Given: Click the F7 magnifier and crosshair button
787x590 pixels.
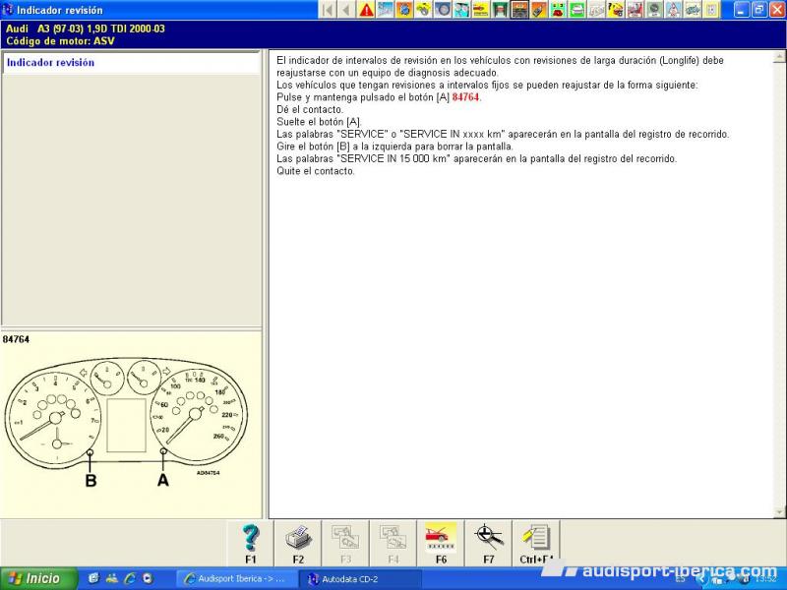Looking at the screenshot, I should (488, 544).
